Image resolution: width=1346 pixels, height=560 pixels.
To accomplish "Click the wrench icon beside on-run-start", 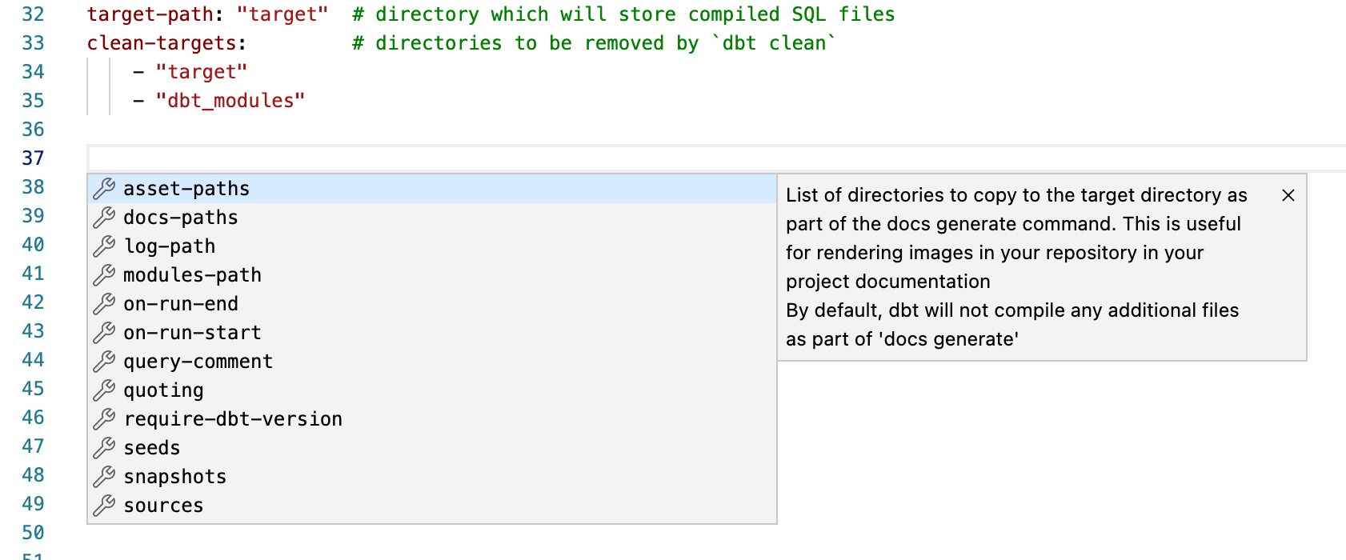I will coord(104,333).
